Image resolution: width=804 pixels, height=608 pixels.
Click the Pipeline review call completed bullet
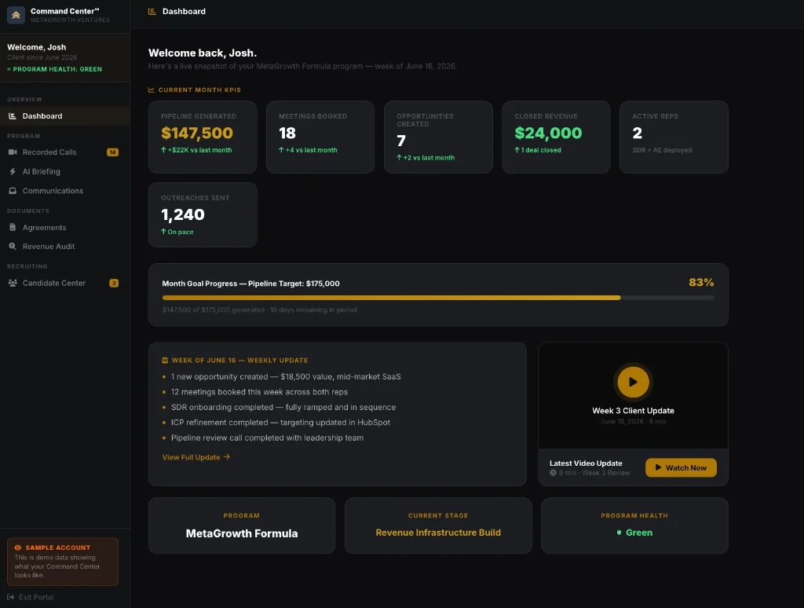(x=267, y=438)
